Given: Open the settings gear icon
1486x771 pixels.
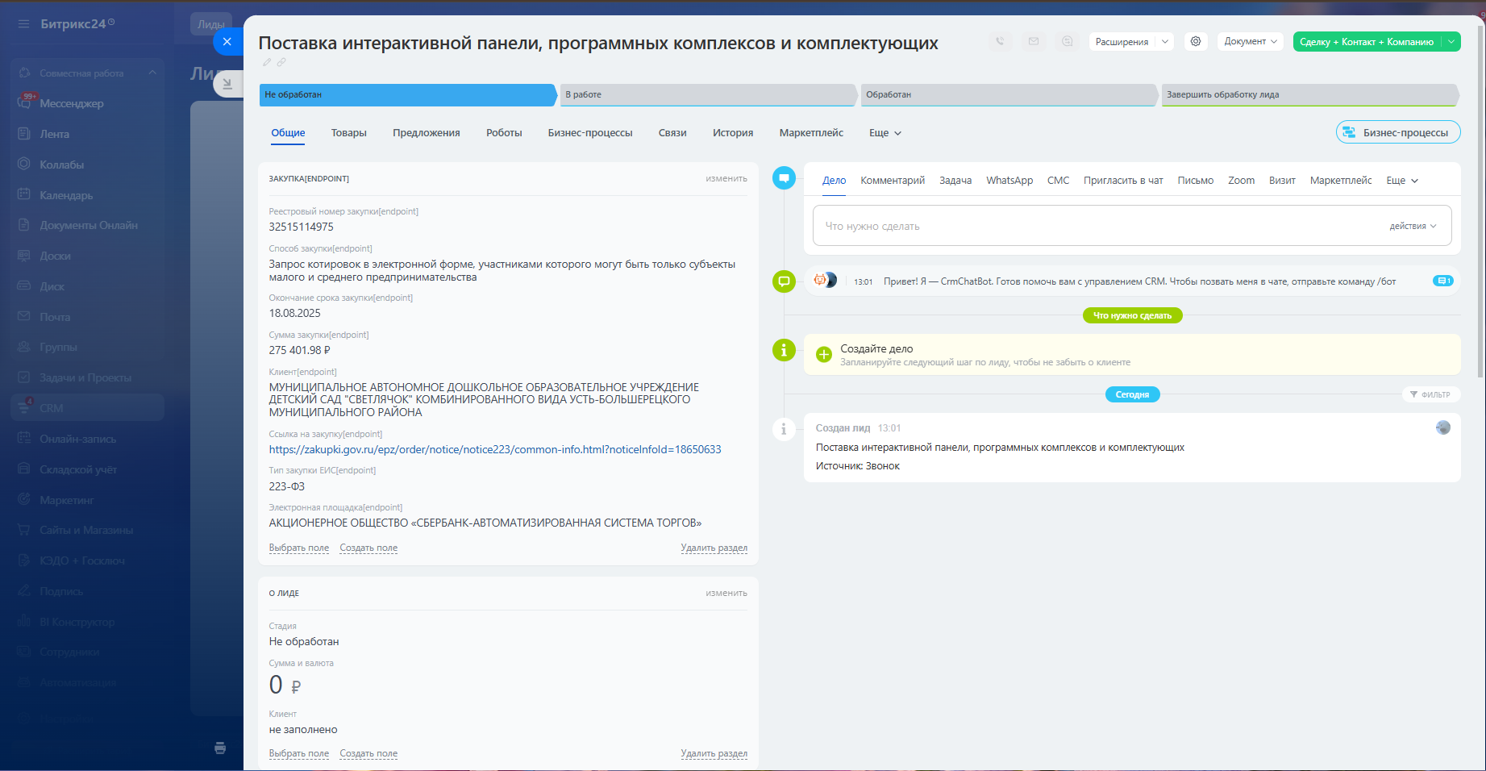Looking at the screenshot, I should point(1196,41).
